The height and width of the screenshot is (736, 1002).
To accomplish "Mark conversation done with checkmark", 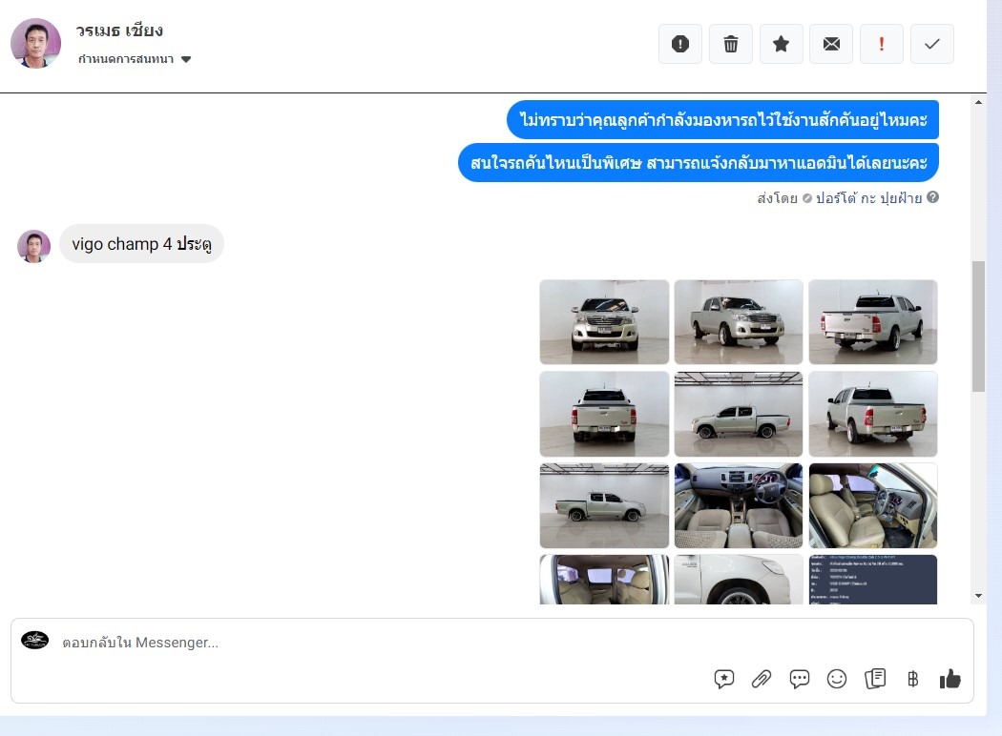I will pos(932,44).
